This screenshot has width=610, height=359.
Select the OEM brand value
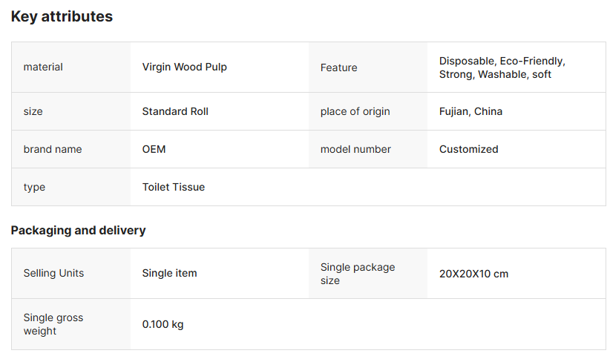154,149
